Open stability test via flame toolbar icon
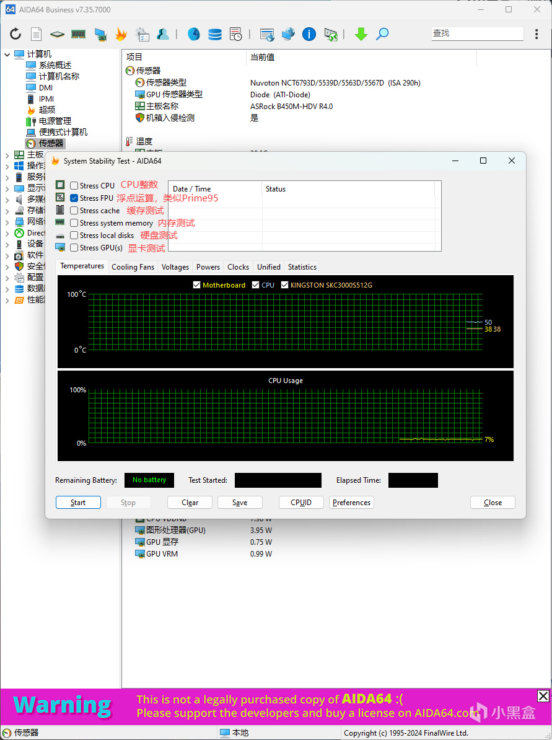Screen dimensions: 552x740 coord(121,34)
